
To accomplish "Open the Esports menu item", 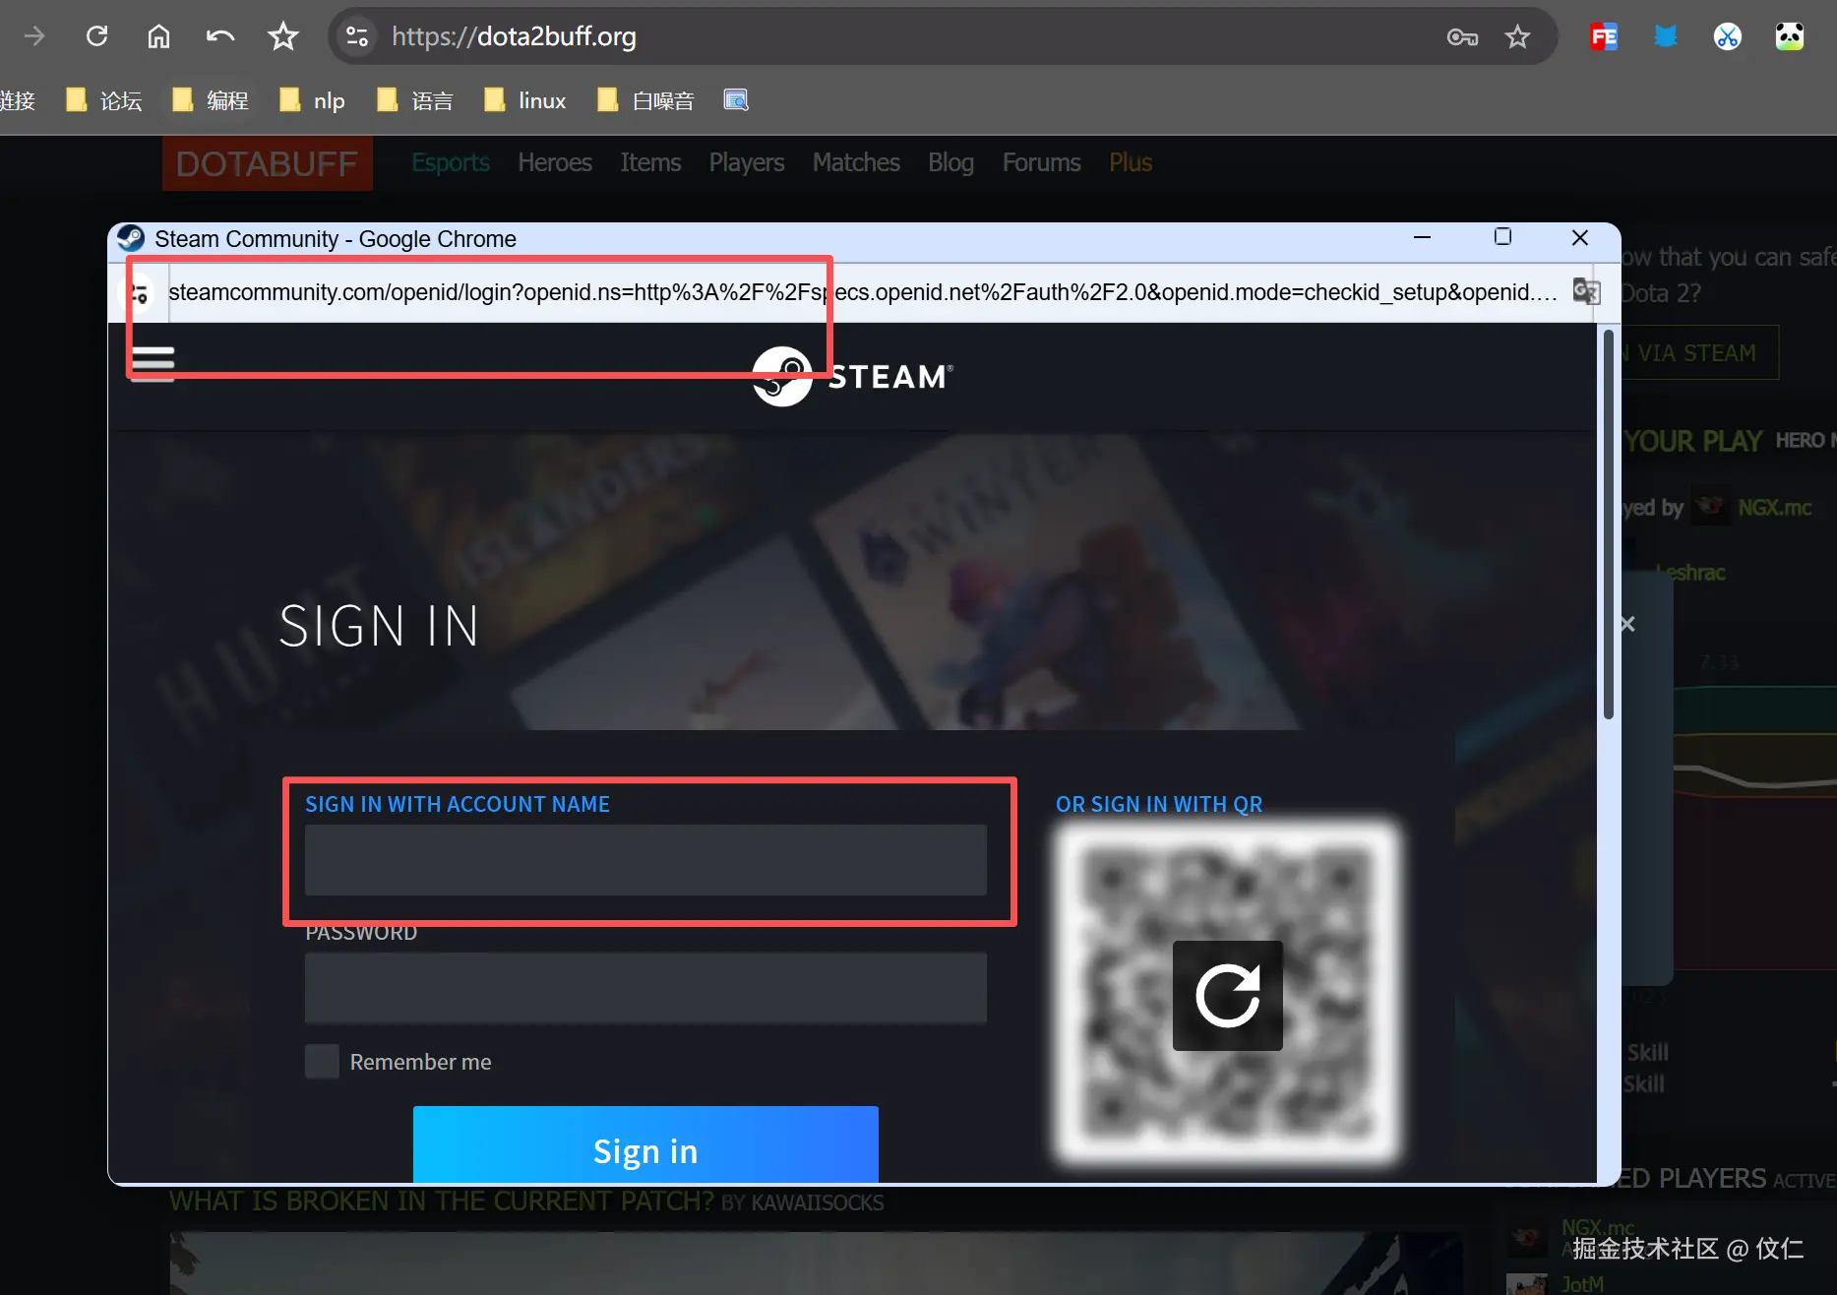I will (x=451, y=162).
